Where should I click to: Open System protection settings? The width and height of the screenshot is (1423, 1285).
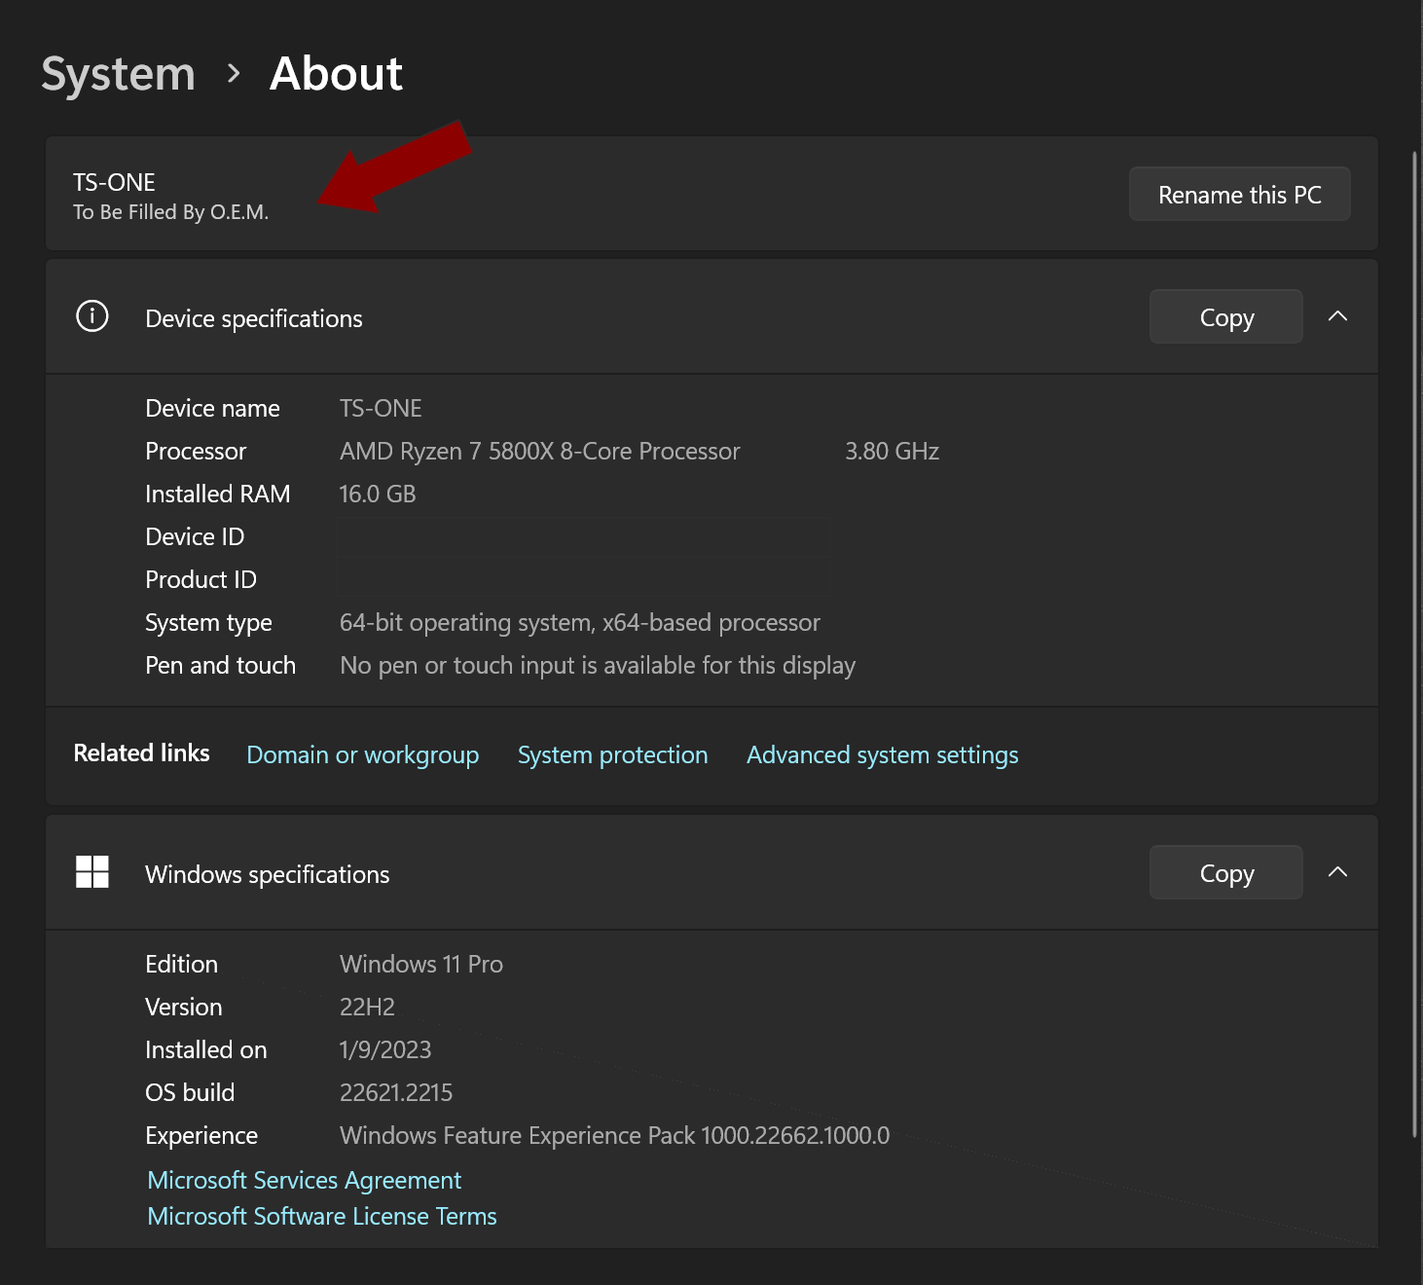pyautogui.click(x=612, y=754)
